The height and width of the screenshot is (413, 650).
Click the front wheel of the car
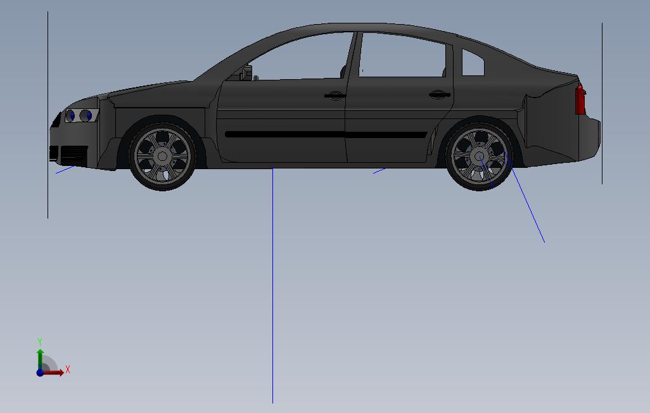(162, 156)
